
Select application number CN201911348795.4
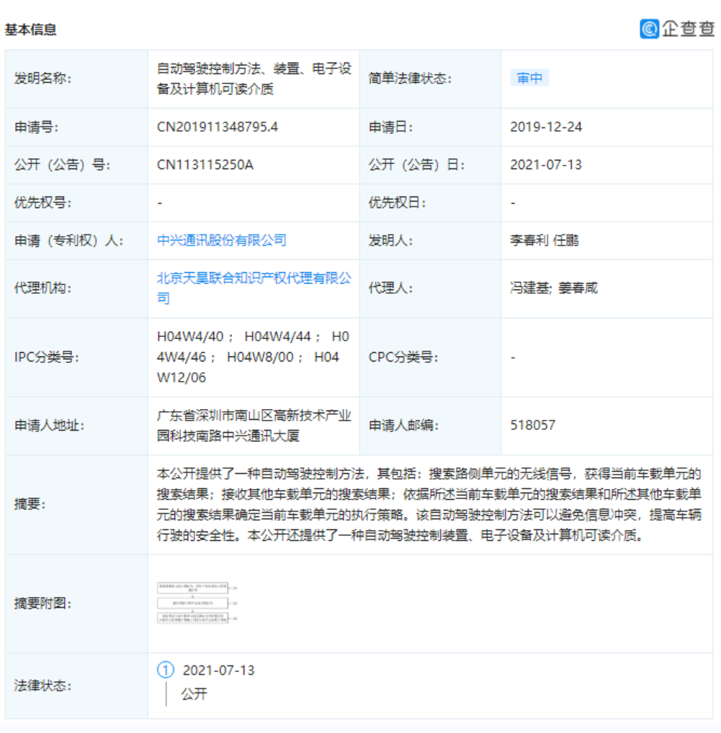click(x=218, y=127)
